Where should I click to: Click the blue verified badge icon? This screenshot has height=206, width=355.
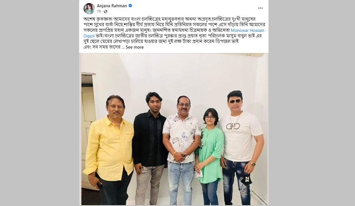click(x=130, y=6)
